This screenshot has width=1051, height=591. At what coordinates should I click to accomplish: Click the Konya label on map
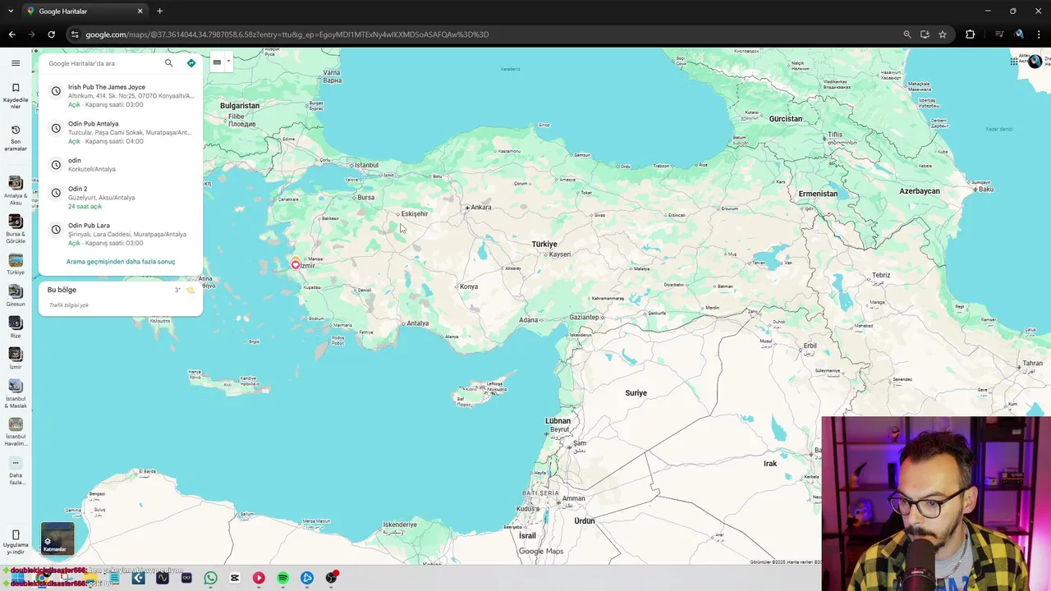[469, 286]
